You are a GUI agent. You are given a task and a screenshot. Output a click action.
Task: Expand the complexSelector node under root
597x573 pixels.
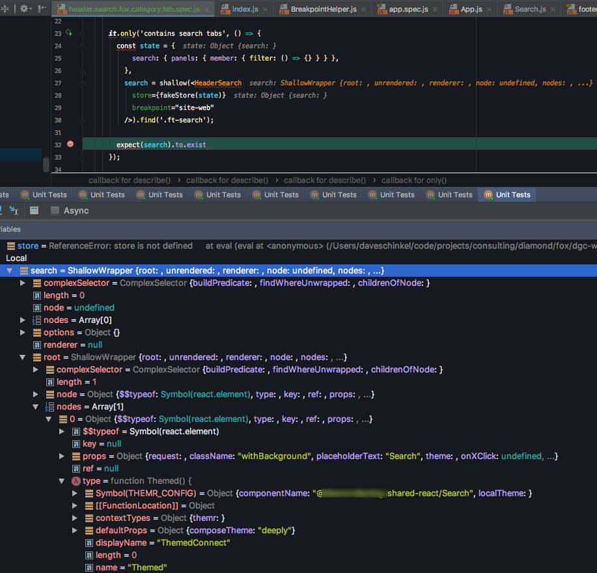pos(35,369)
